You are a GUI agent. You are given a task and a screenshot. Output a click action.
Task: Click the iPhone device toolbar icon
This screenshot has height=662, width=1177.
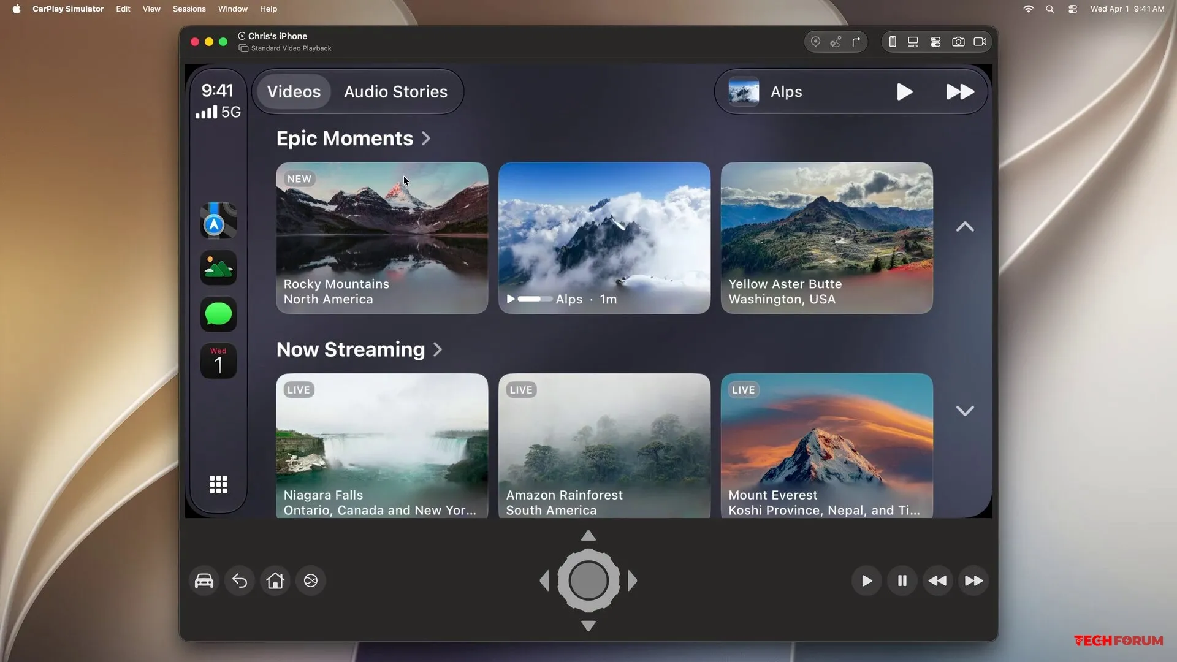pyautogui.click(x=893, y=42)
